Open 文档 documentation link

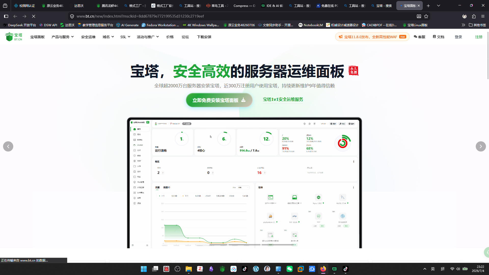click(x=439, y=37)
